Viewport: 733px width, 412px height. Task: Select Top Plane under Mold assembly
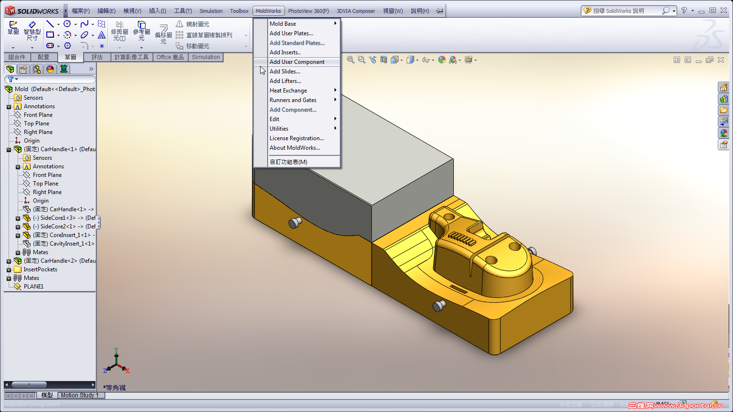point(36,124)
